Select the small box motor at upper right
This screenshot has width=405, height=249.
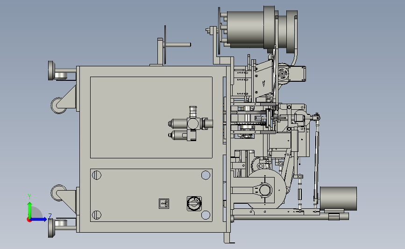point(297,74)
